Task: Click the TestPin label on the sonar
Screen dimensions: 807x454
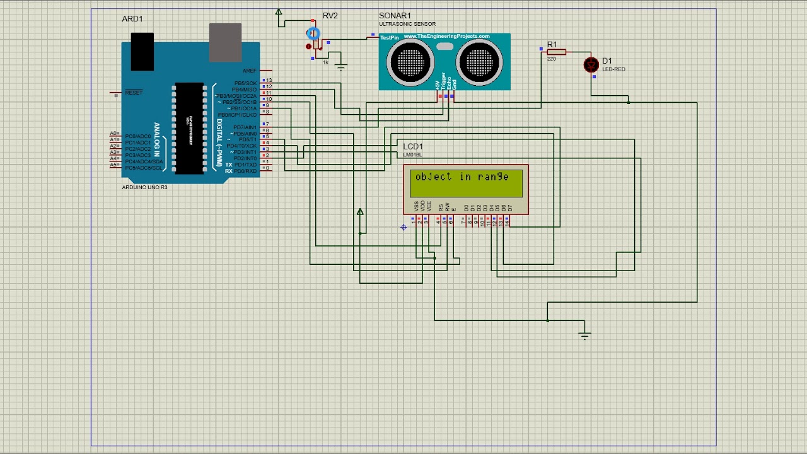Action: 390,38
